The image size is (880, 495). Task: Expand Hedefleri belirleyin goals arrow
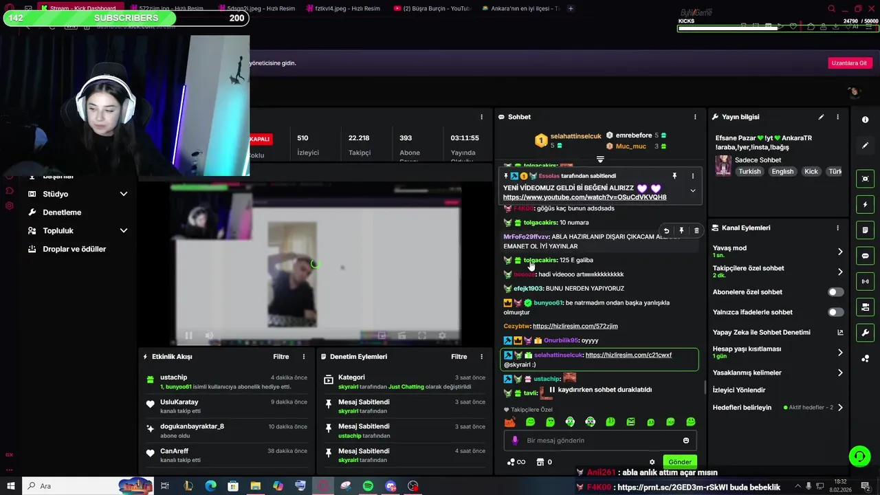(x=840, y=408)
